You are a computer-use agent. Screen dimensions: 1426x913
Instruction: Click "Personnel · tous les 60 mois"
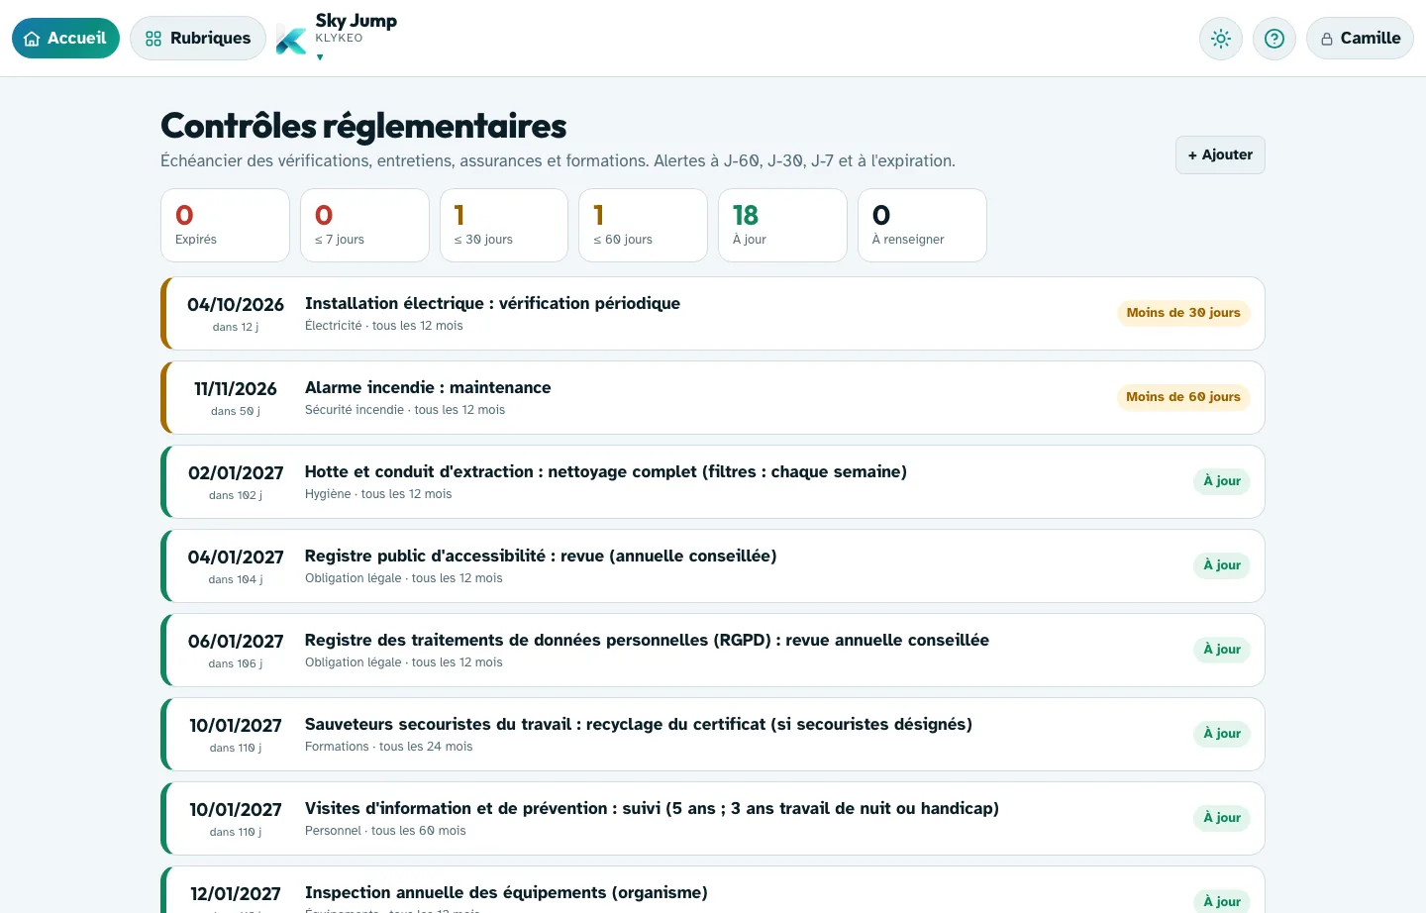point(385,831)
